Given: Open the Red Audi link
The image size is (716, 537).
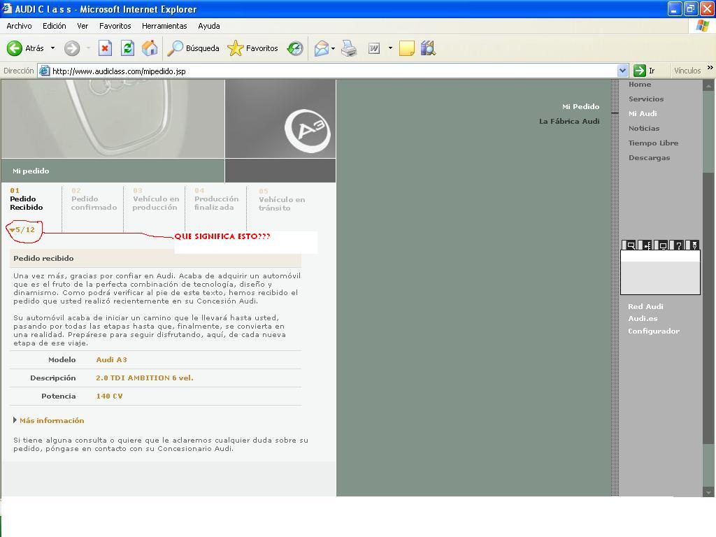Looking at the screenshot, I should point(645,306).
